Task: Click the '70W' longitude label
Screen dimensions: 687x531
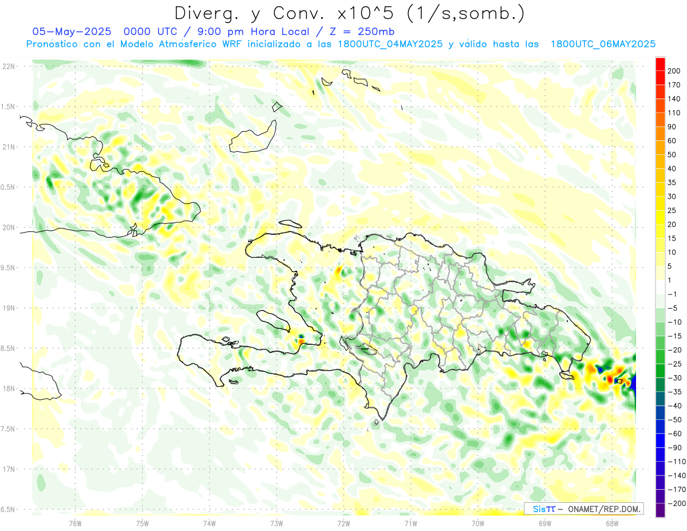Action: click(x=478, y=522)
